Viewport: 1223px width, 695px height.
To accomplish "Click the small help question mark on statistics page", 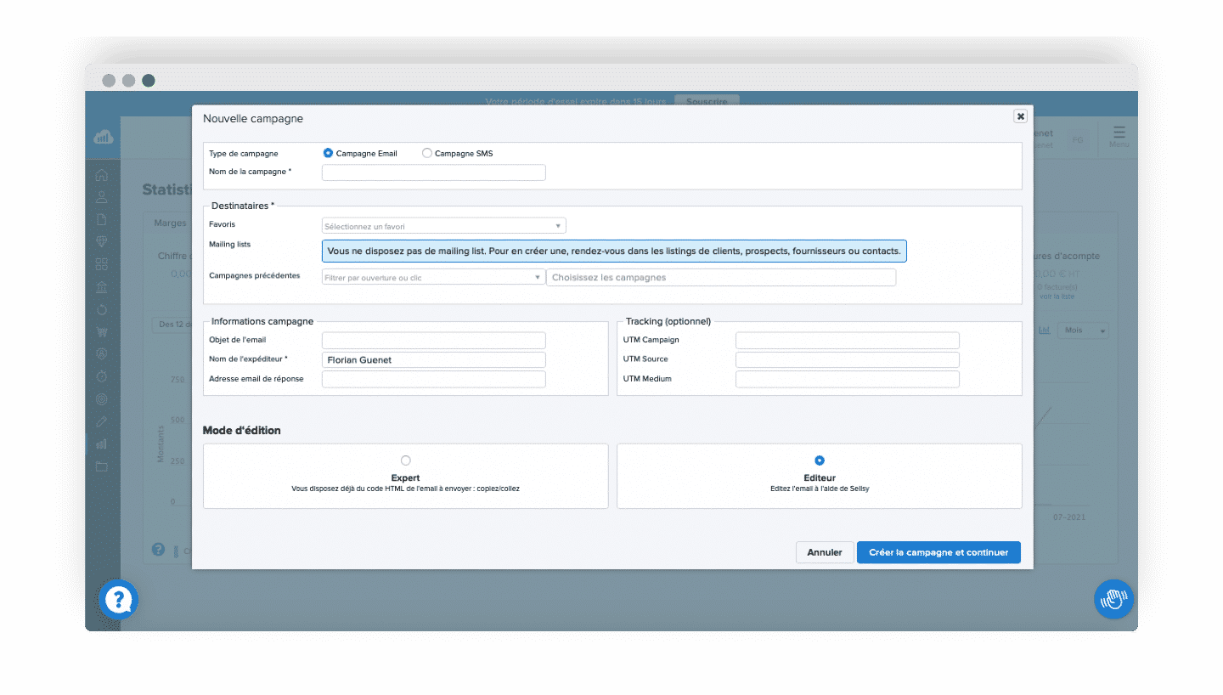I will (x=158, y=550).
